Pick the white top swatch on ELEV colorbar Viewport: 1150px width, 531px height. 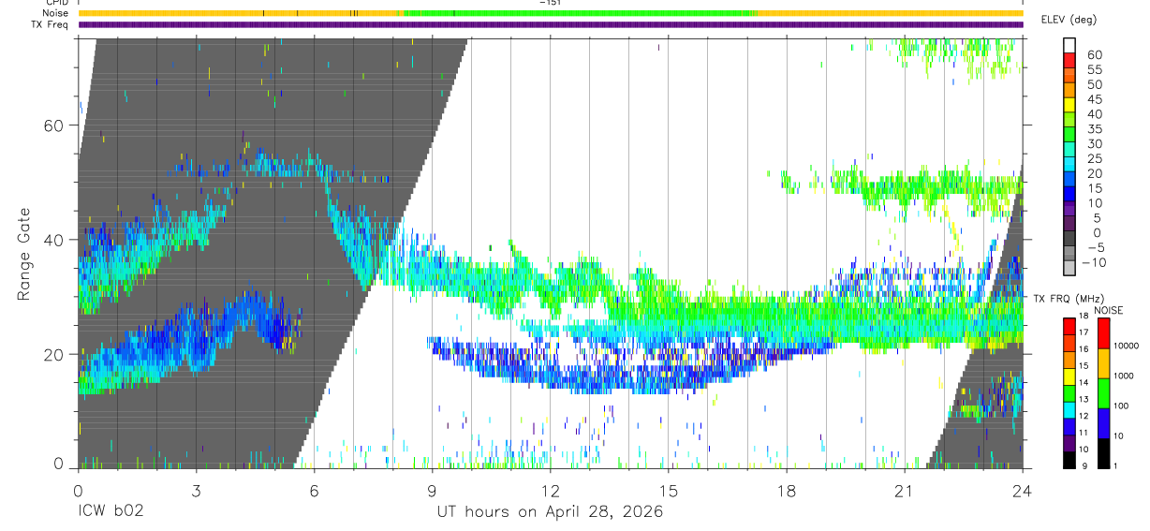[1070, 46]
